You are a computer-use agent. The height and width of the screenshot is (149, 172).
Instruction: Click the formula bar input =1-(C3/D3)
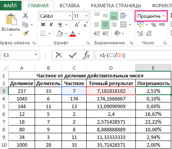click(x=134, y=55)
